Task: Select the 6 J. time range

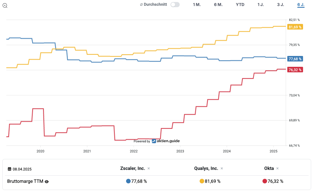Action: [301, 5]
